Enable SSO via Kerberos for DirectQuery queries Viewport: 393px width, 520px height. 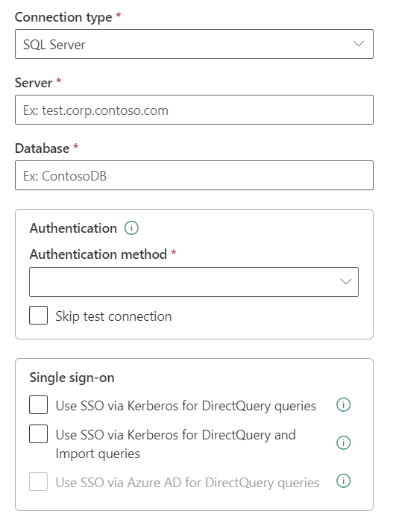[38, 405]
